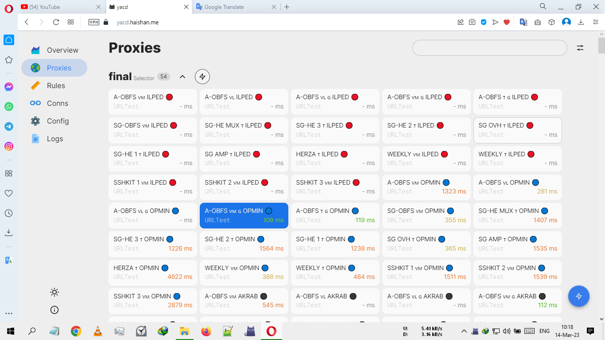Click the floating blue latency test button
Viewport: 605px width, 340px height.
pyautogui.click(x=579, y=296)
